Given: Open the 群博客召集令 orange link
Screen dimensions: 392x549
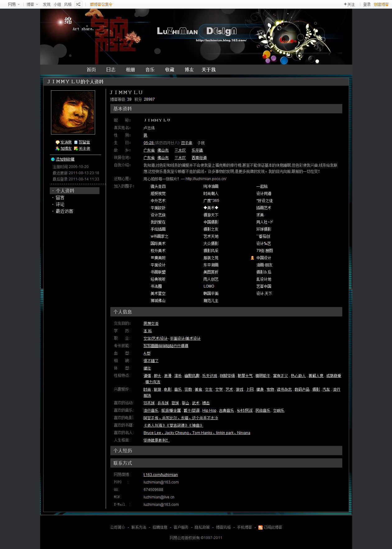Looking at the screenshot, I should [101, 4].
